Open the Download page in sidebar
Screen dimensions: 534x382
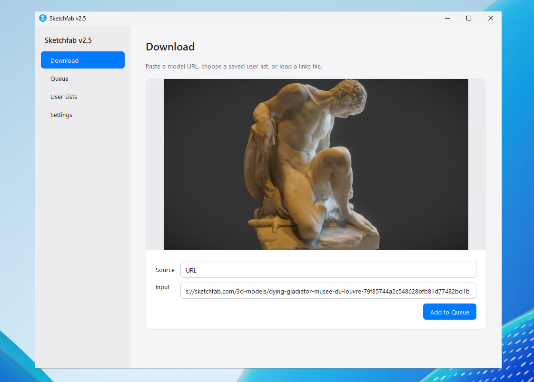[83, 60]
